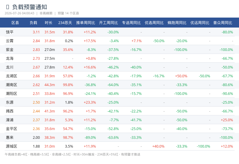The width and height of the screenshot is (239, 164).
Task: Click 龙川 开工周同比 value -46.2%
Action: click(x=113, y=67)
